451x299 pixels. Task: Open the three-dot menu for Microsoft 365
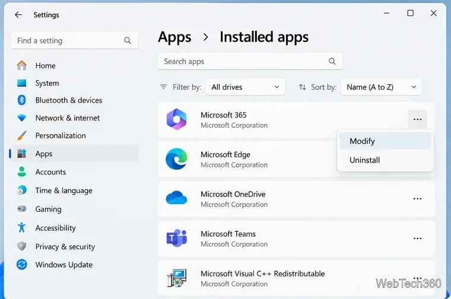pos(417,119)
